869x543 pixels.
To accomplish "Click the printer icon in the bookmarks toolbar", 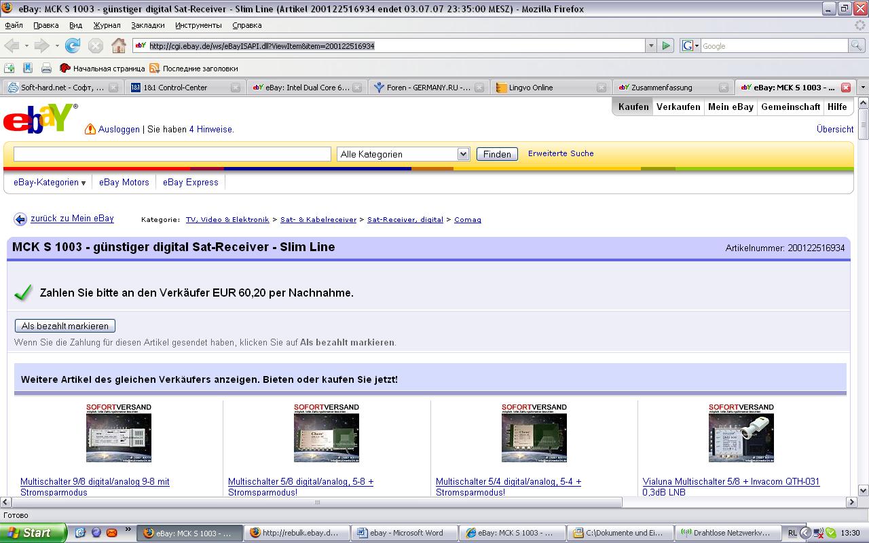I will point(46,68).
